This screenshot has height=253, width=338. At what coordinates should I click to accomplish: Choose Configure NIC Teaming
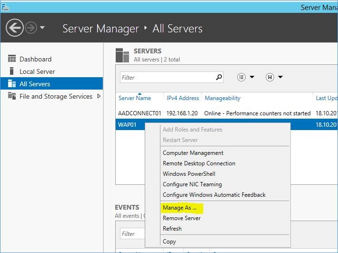192,184
